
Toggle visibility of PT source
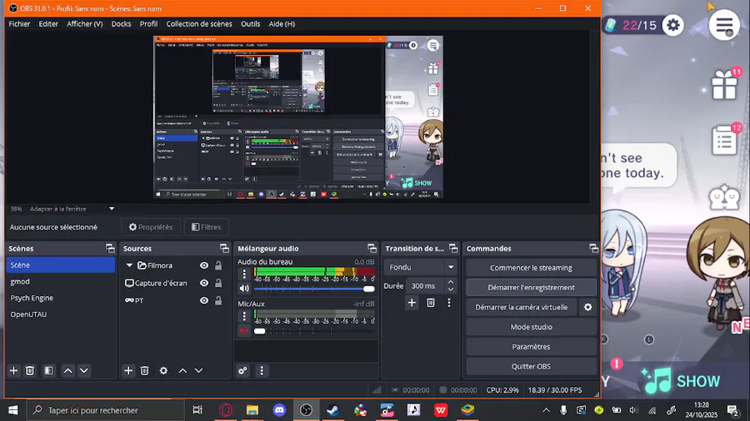coord(204,300)
